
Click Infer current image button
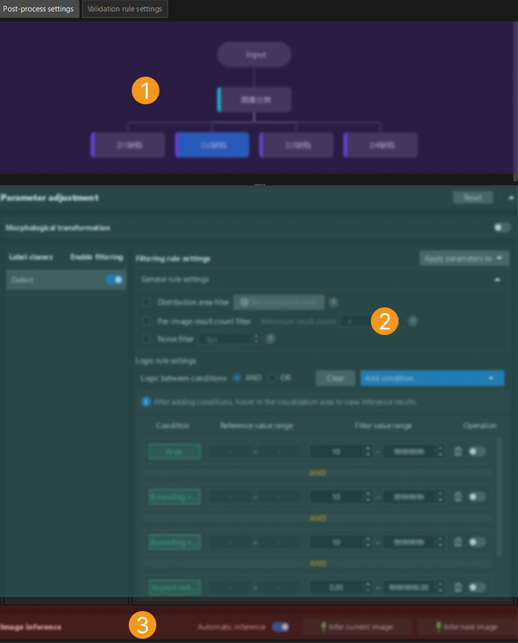357,626
